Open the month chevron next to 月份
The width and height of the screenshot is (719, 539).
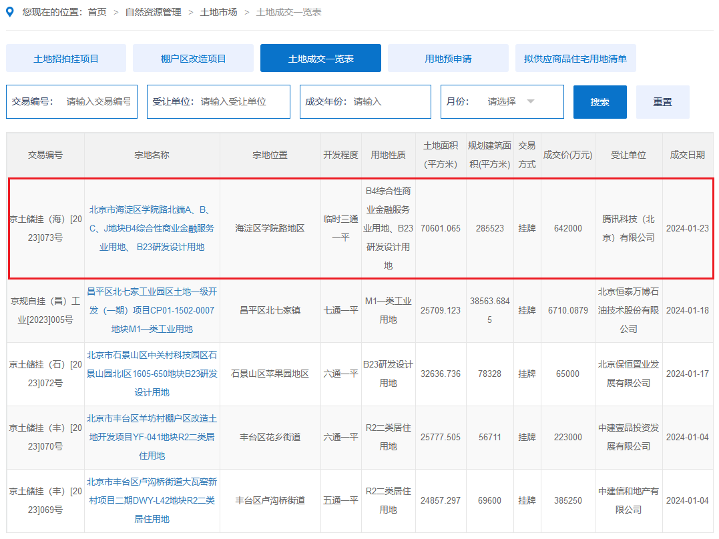[x=531, y=101]
